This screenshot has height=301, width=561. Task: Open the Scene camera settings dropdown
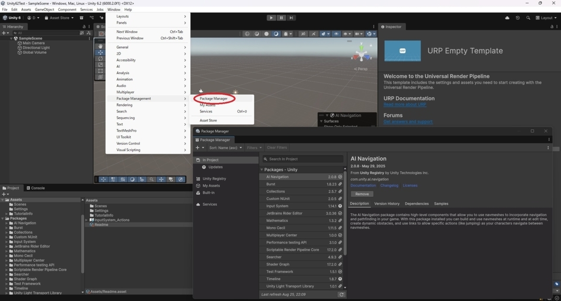coord(359,34)
